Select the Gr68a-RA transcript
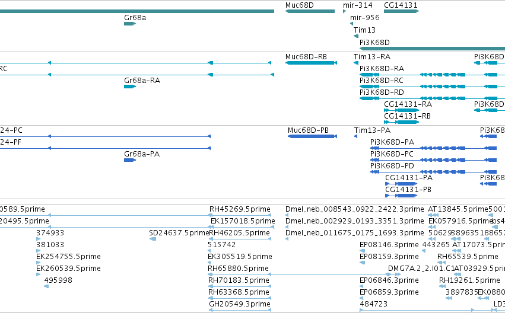This screenshot has height=313, width=505. [x=130, y=87]
